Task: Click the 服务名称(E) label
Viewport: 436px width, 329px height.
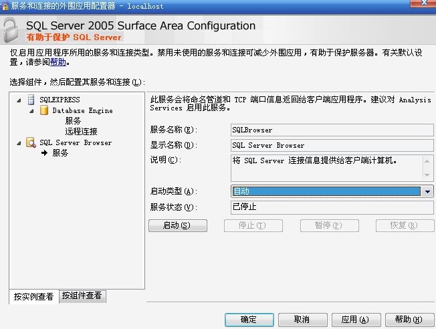Action: (x=174, y=130)
